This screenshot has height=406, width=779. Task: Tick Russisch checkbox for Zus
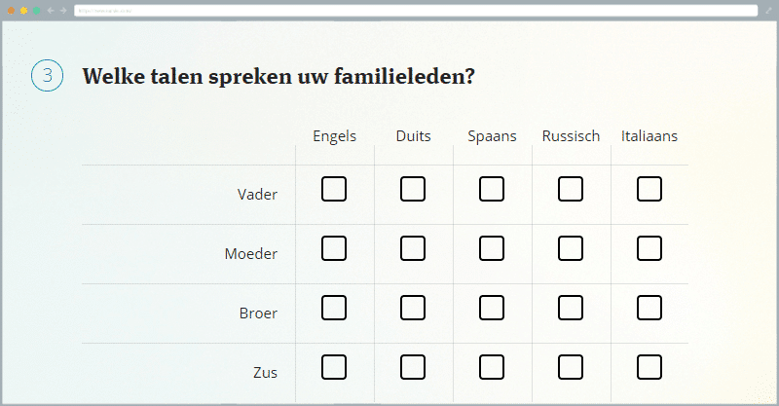pyautogui.click(x=571, y=367)
